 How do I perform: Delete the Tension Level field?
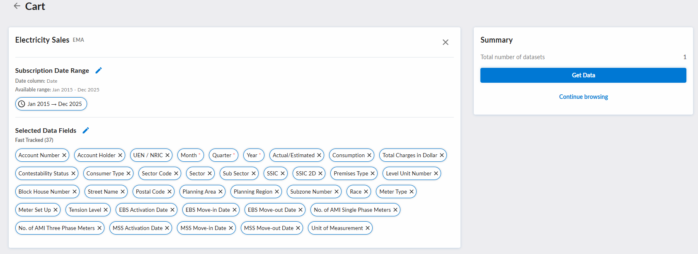(x=106, y=210)
